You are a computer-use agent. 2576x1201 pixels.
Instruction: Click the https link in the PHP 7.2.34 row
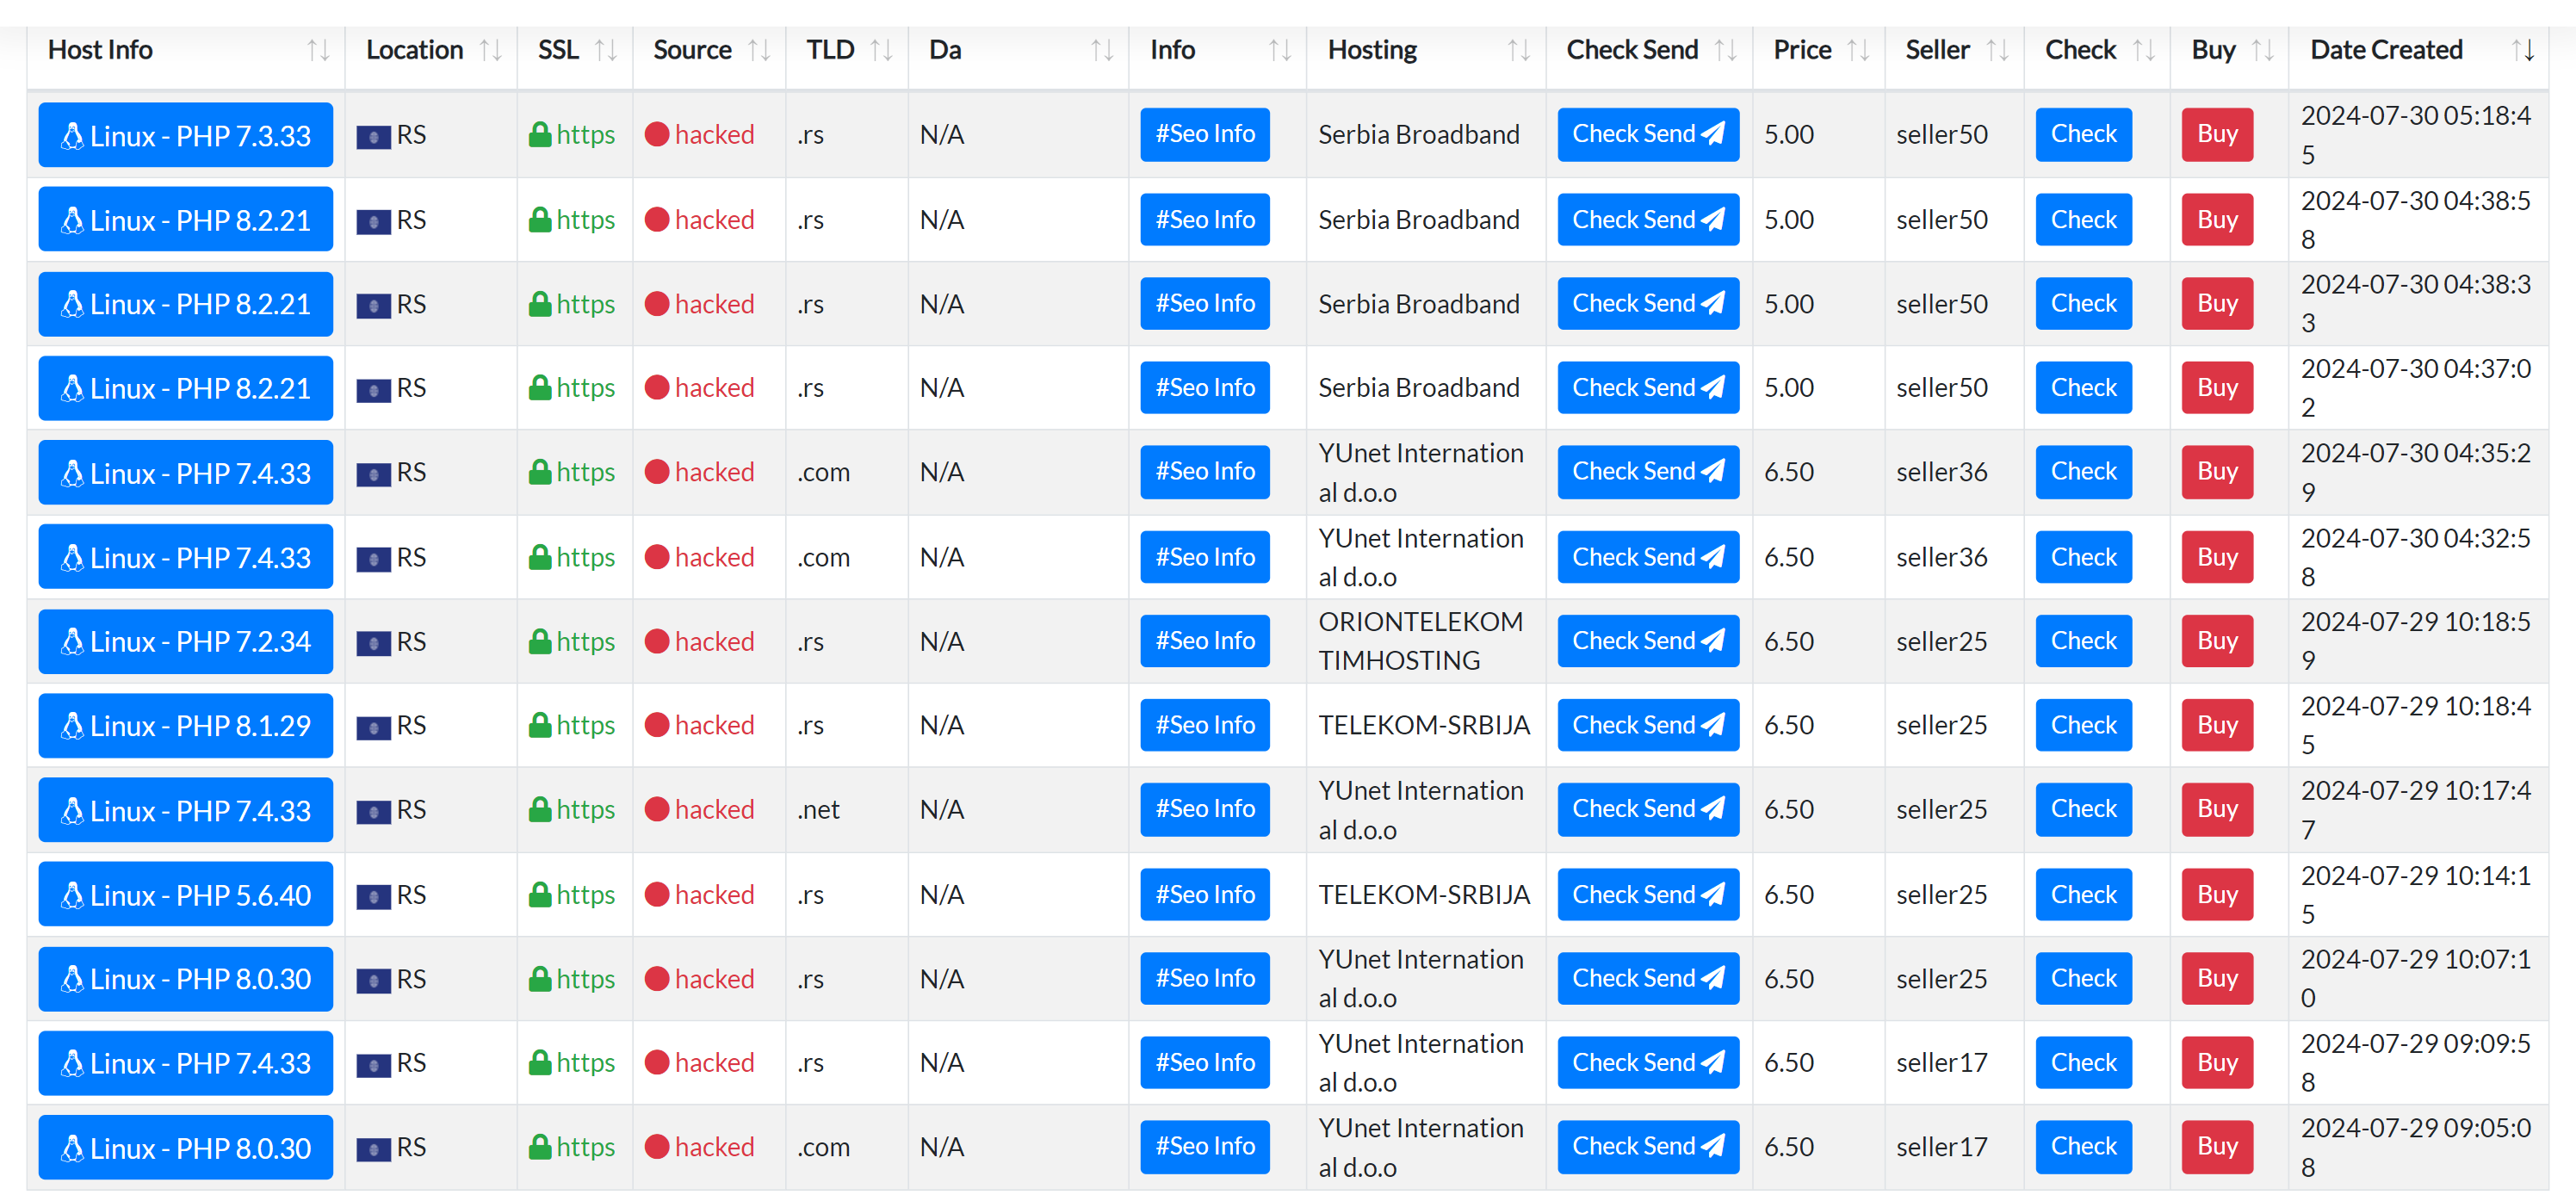(585, 641)
